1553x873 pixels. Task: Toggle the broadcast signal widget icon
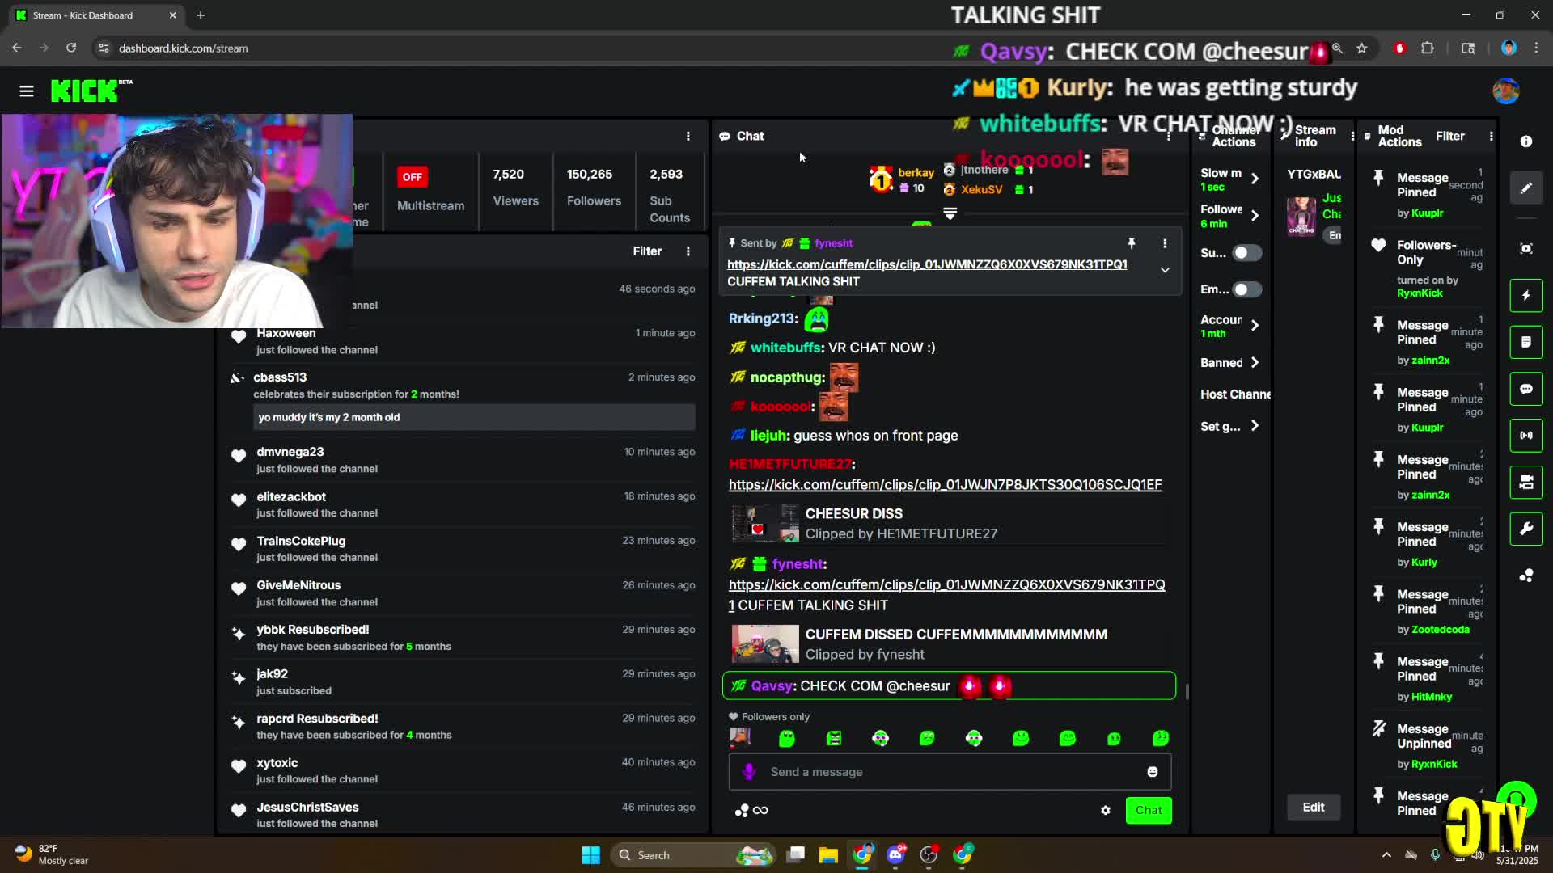click(1525, 436)
